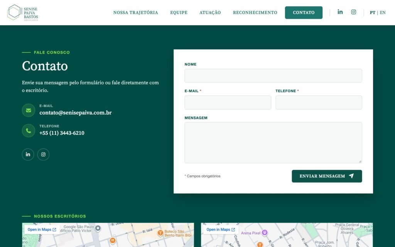This screenshot has height=247, width=395.
Task: Open LinkedIn icon in the header
Action: (340, 12)
